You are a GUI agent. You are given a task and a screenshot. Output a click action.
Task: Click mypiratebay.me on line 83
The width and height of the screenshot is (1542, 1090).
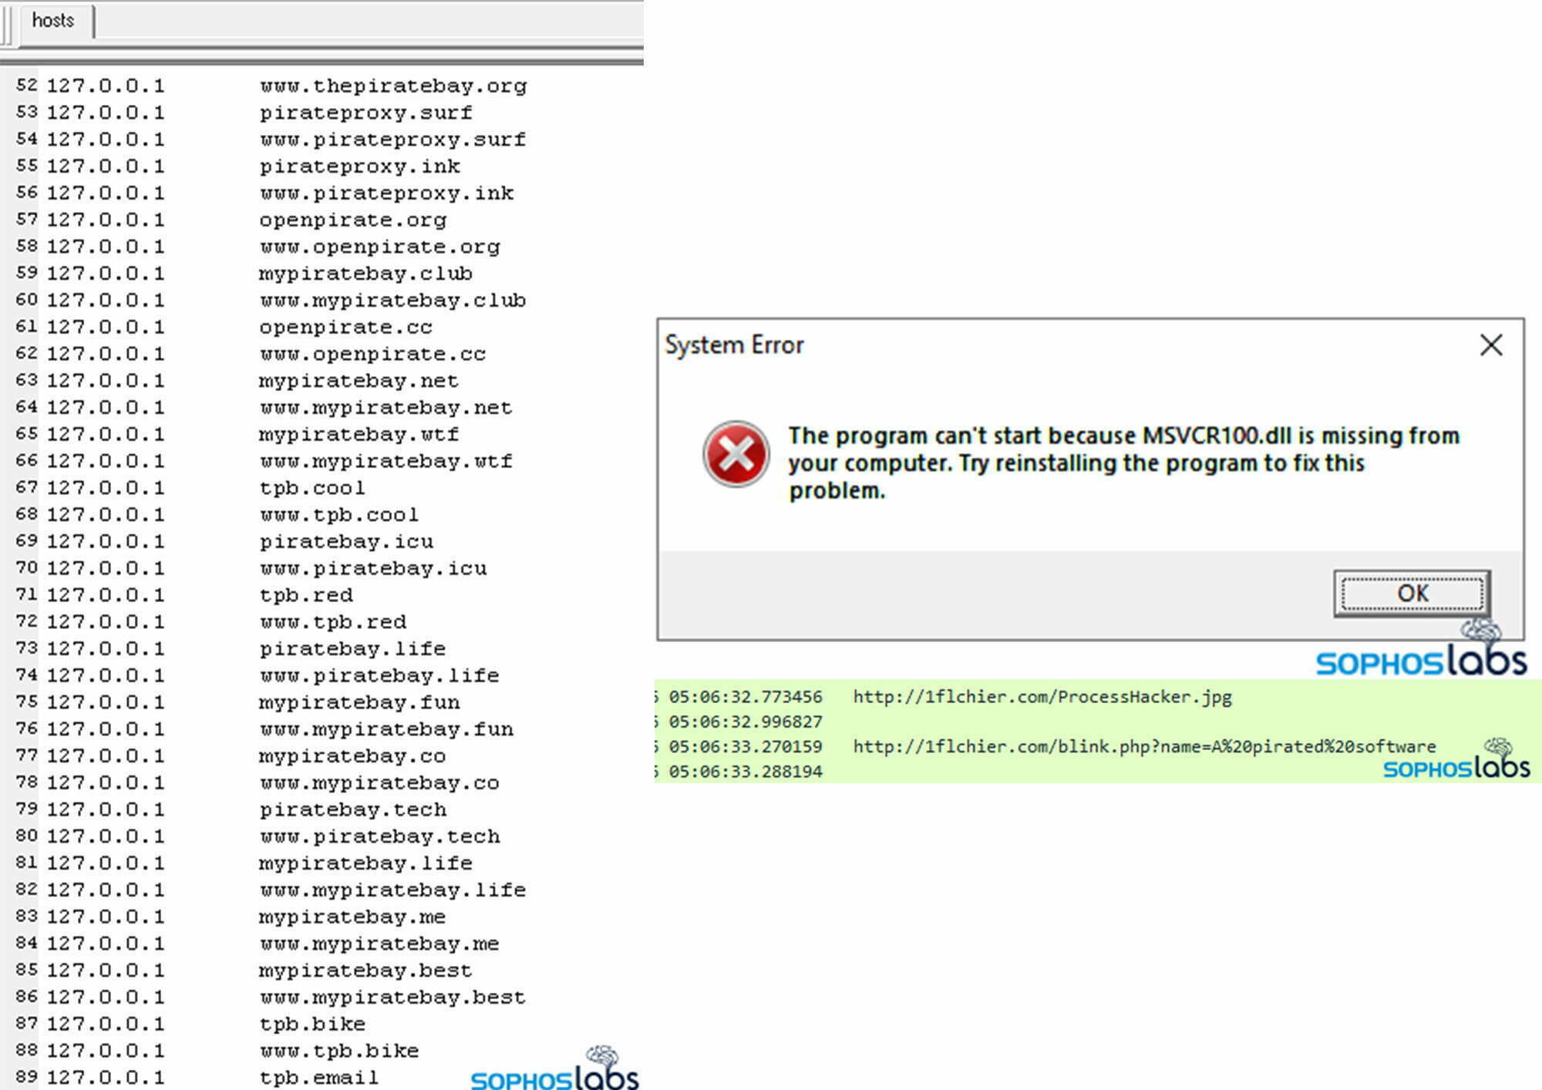(353, 917)
